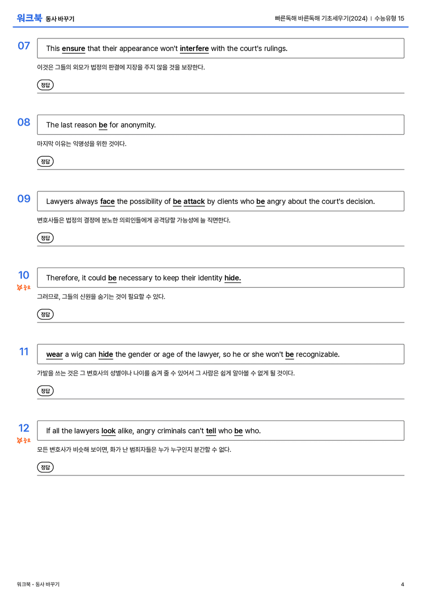Click the underlined word 'wear' in sentence 11
421x596 pixels.
[x=54, y=355]
